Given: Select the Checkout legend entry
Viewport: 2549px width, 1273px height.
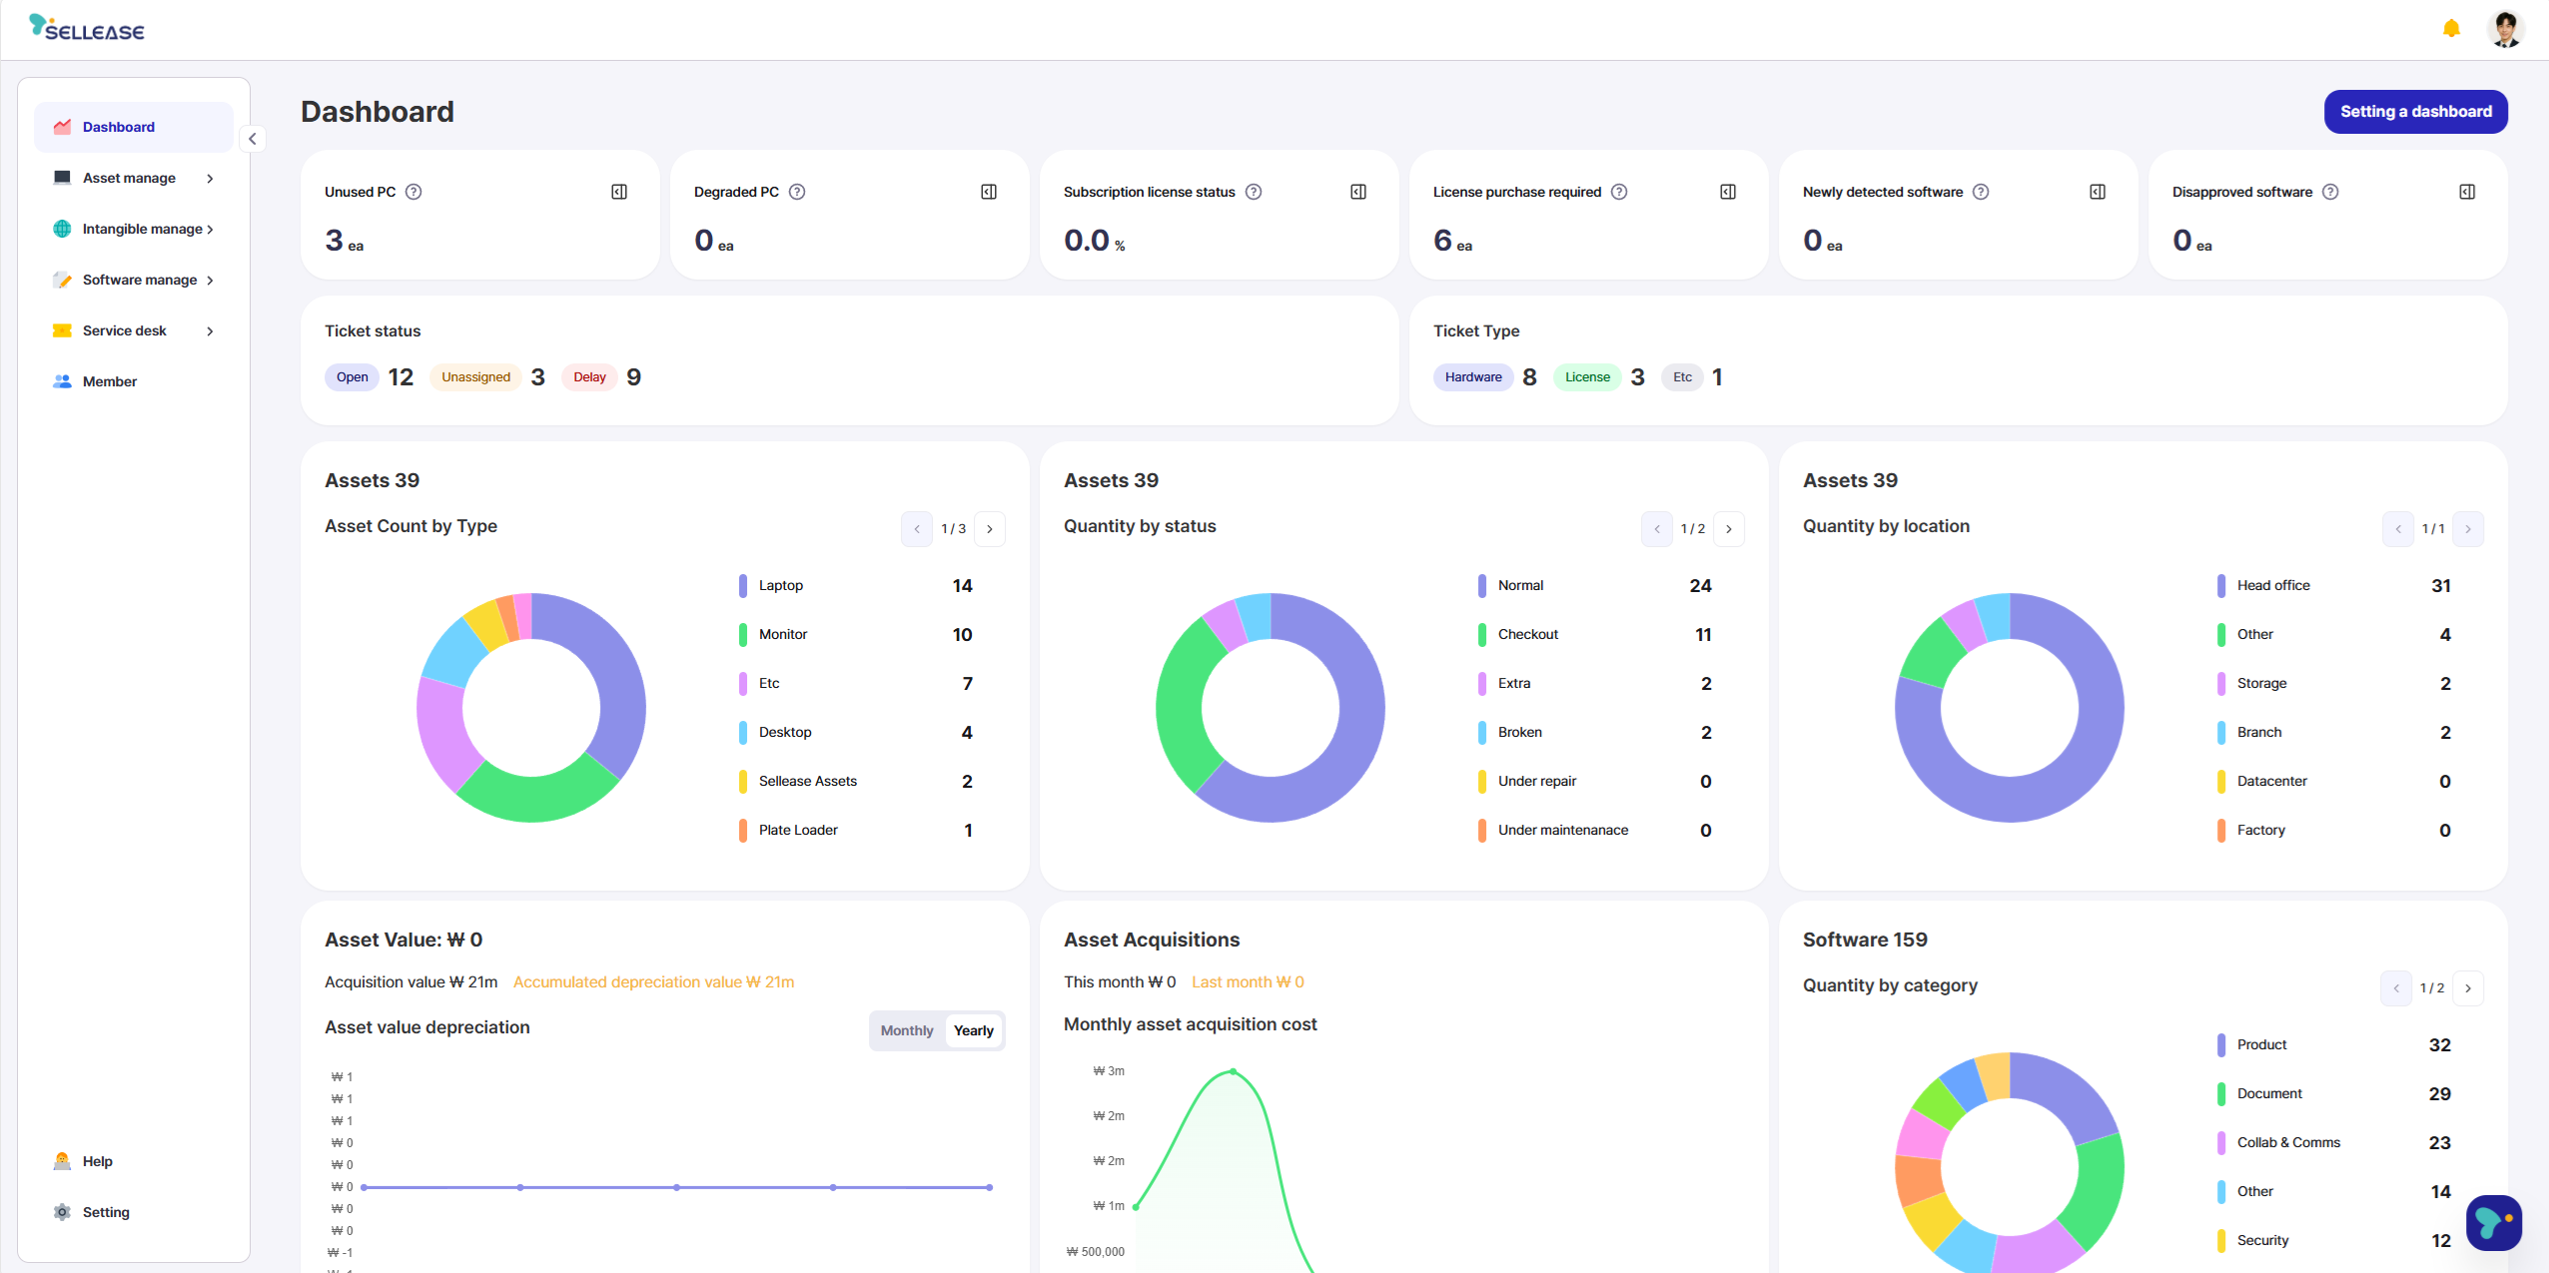Looking at the screenshot, I should coord(1595,635).
